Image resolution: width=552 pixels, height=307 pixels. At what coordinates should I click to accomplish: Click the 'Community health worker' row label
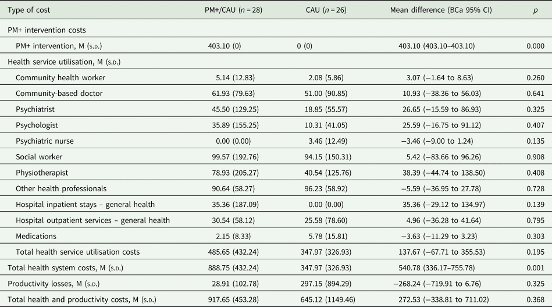[x=60, y=77]
